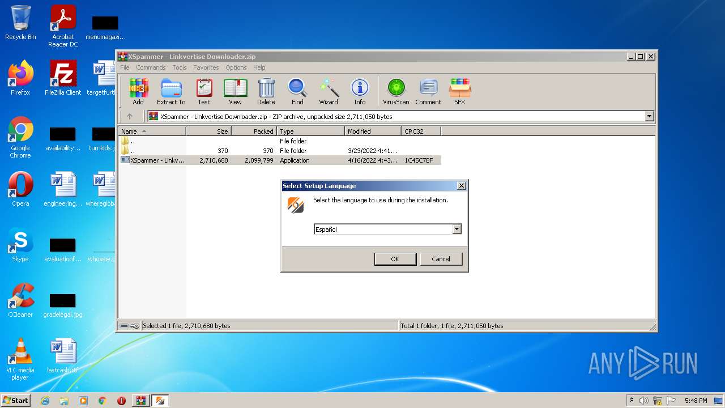725x408 pixels.
Task: Sort by the Packed column header
Action: click(254, 131)
